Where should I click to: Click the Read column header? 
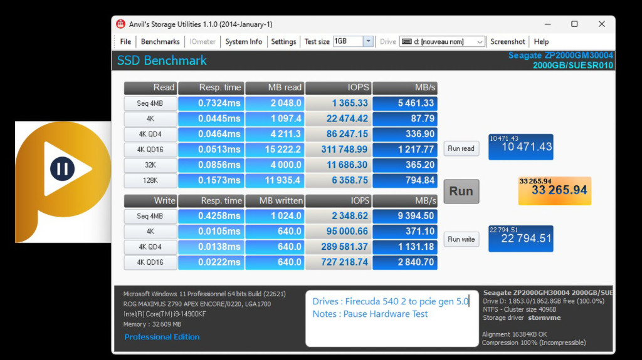pyautogui.click(x=150, y=88)
